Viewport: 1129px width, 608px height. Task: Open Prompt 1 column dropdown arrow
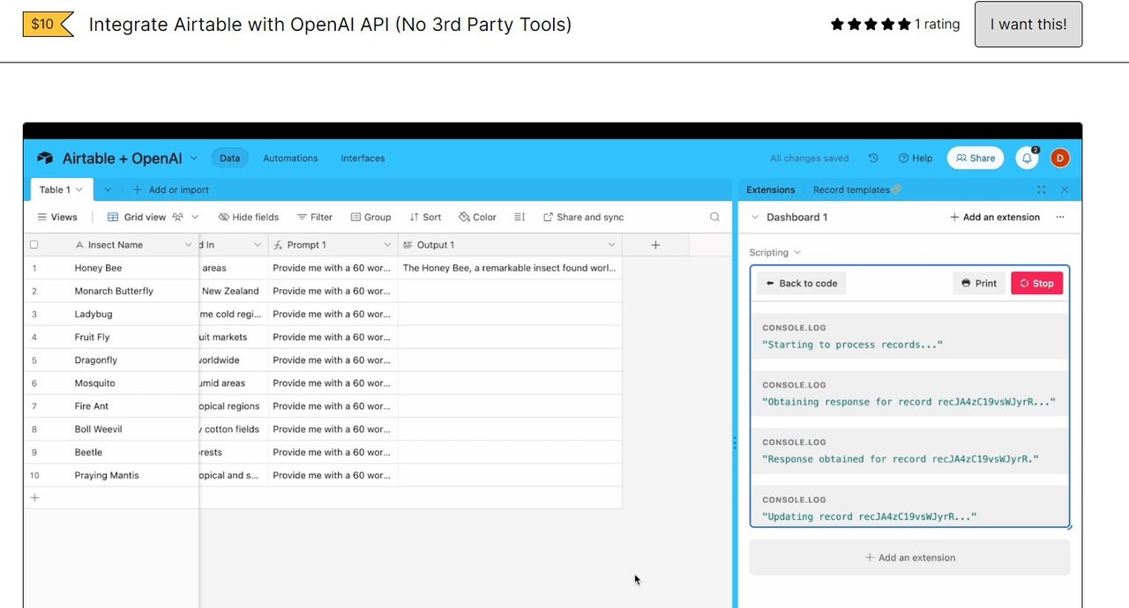(x=387, y=245)
